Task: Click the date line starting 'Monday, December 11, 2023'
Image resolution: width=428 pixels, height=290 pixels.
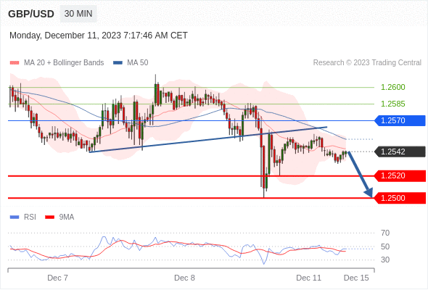Action: click(x=99, y=36)
